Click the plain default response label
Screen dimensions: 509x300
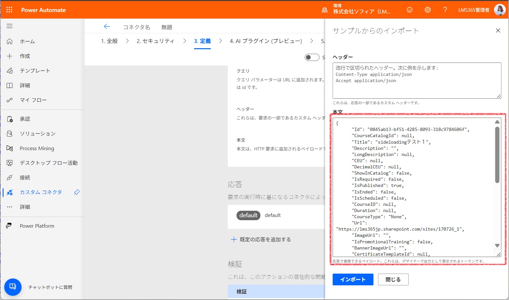(273, 215)
